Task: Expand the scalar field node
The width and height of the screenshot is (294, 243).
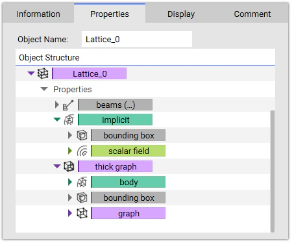Action: 70,151
